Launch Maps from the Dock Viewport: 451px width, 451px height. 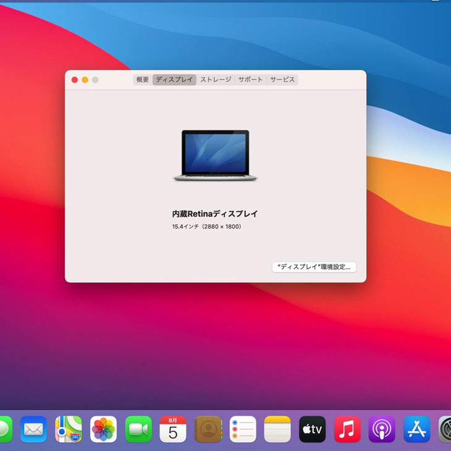68,429
